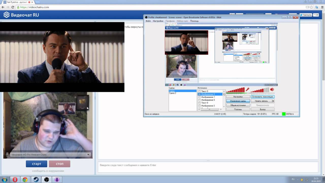Uncheck the Изображение 8 source
This screenshot has height=183, width=325.
click(199, 94)
